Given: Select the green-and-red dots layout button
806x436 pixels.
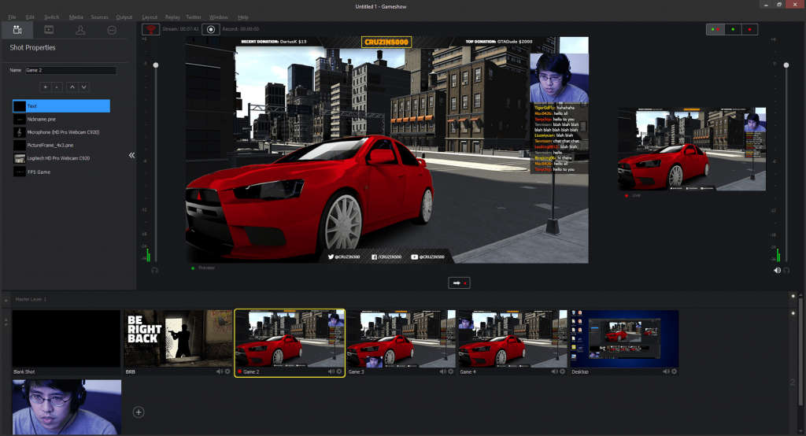Looking at the screenshot, I should pos(715,29).
